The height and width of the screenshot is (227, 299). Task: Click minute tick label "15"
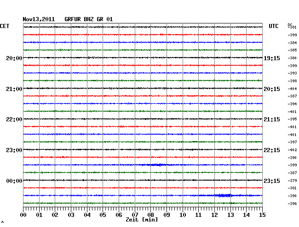coord(262,215)
